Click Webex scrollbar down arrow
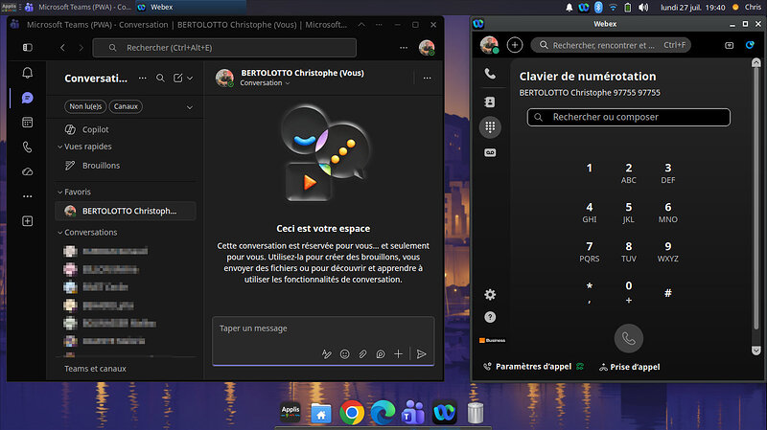This screenshot has height=430, width=767. pyautogui.click(x=755, y=351)
